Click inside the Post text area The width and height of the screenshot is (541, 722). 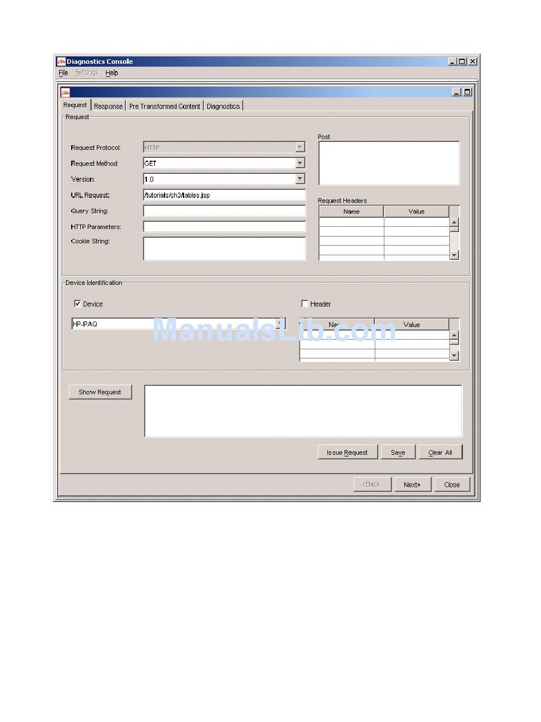point(389,163)
